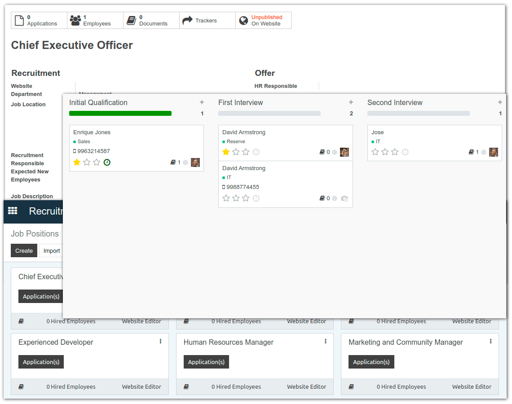
Task: Click the Applications document icon stat button
Action: coord(39,20)
